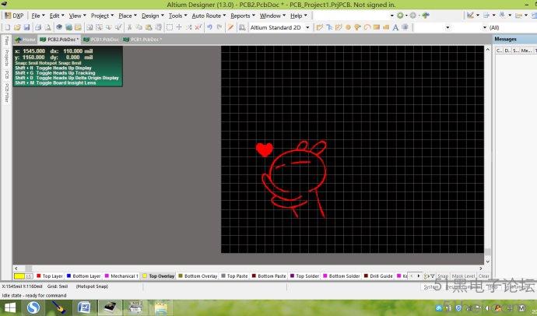Viewport: 537px width, 316px height.
Task: Select the Place Via icon
Action: pyautogui.click(x=357, y=27)
